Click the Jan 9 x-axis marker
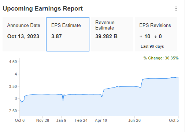Viewport: 185px width, 132px height. pos(61,120)
